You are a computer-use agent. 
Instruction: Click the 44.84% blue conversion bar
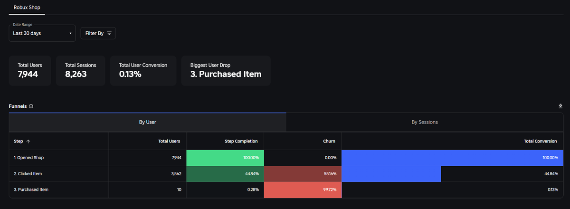pos(391,173)
